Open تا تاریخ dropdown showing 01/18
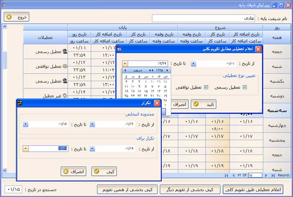 (25, 124)
